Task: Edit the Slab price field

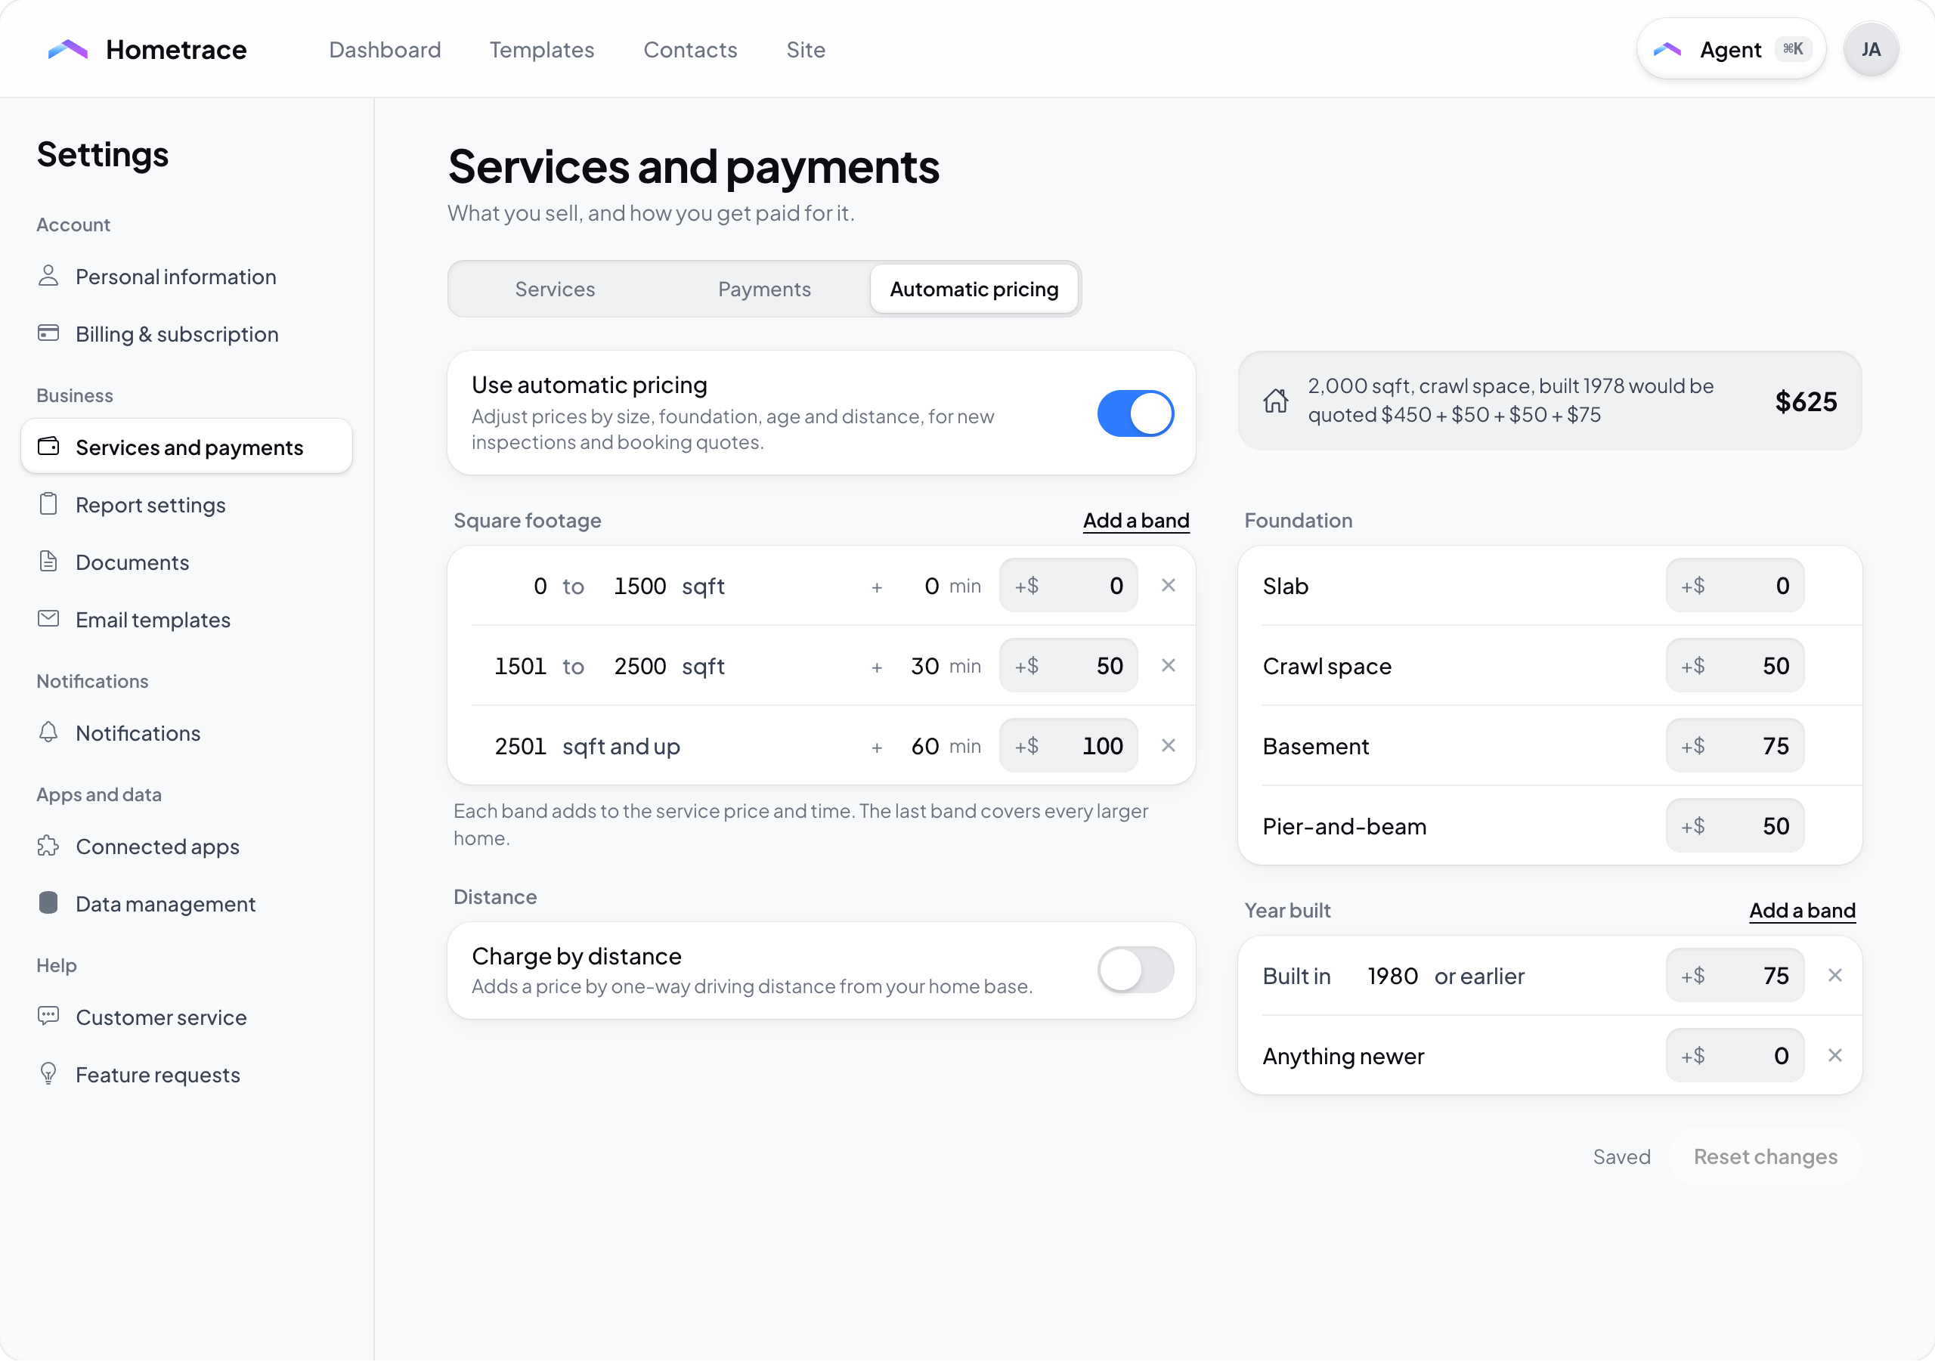Action: pyautogui.click(x=1735, y=586)
